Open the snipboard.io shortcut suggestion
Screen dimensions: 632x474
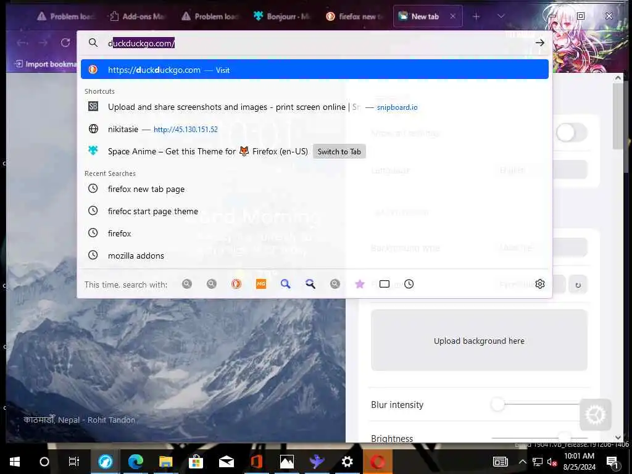(314, 107)
